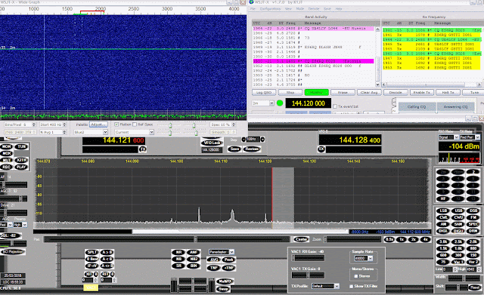This screenshot has height=295, width=484.
Task: Open the Decode menu in WSJT-X
Action: [314, 9]
